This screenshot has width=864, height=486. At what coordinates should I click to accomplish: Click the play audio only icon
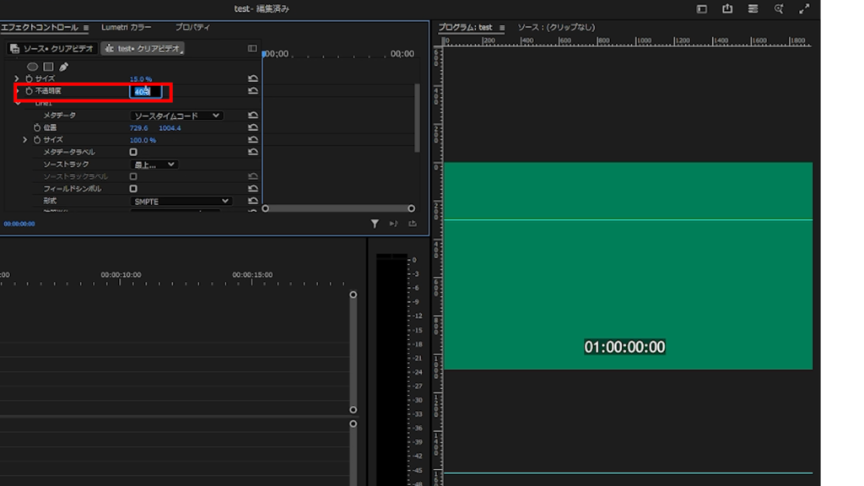coord(393,224)
